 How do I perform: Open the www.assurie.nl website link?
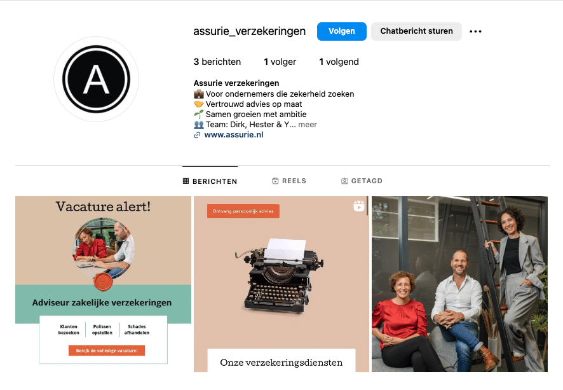233,135
